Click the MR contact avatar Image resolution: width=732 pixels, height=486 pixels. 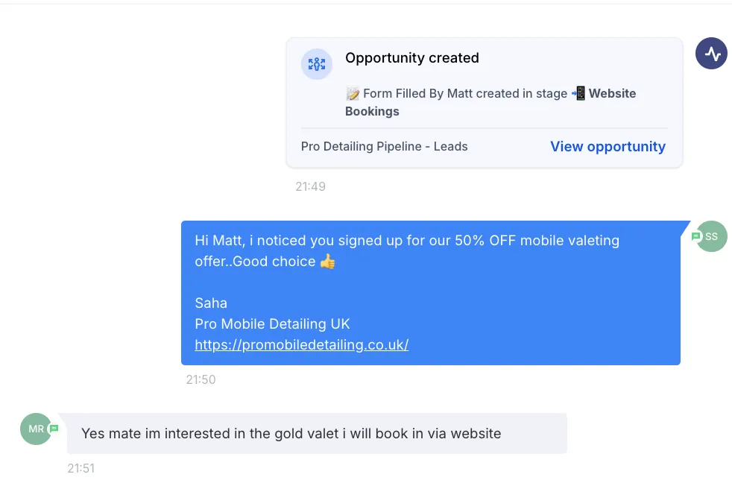tap(36, 429)
